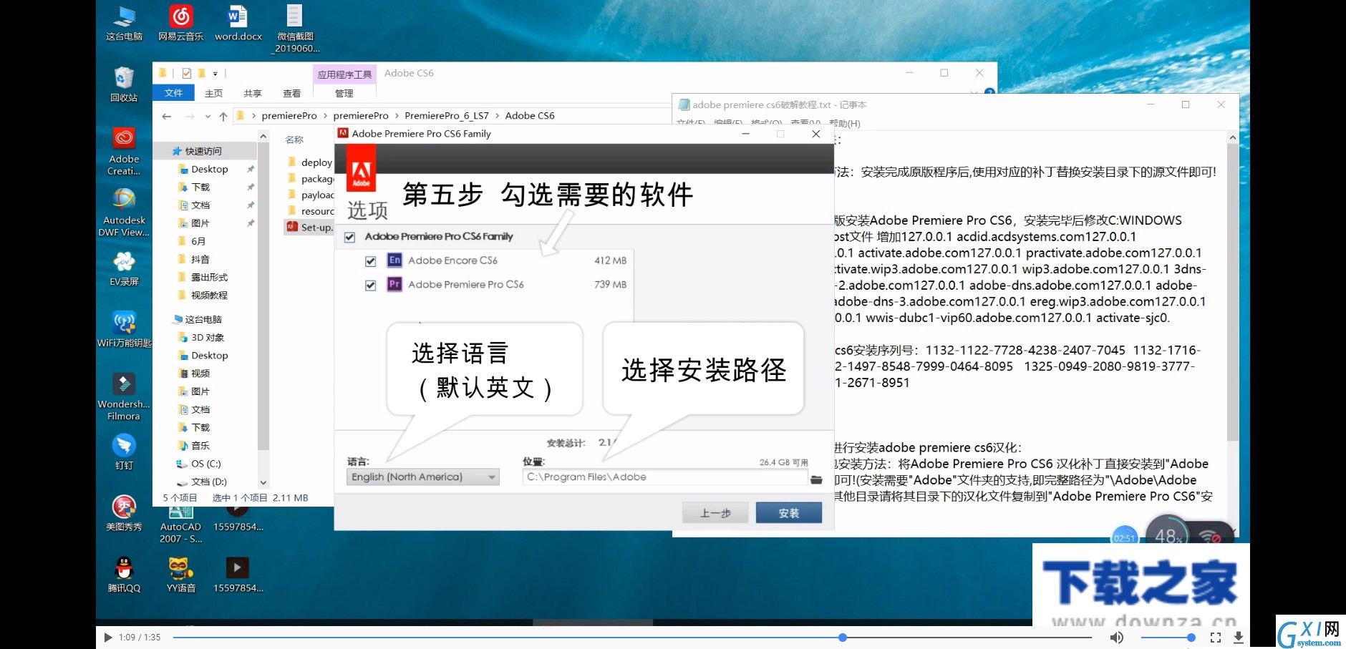Download the video via download icon
1346x649 pixels.
[1238, 637]
